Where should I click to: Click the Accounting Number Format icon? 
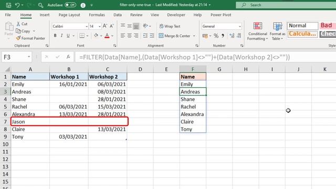[x=205, y=36]
